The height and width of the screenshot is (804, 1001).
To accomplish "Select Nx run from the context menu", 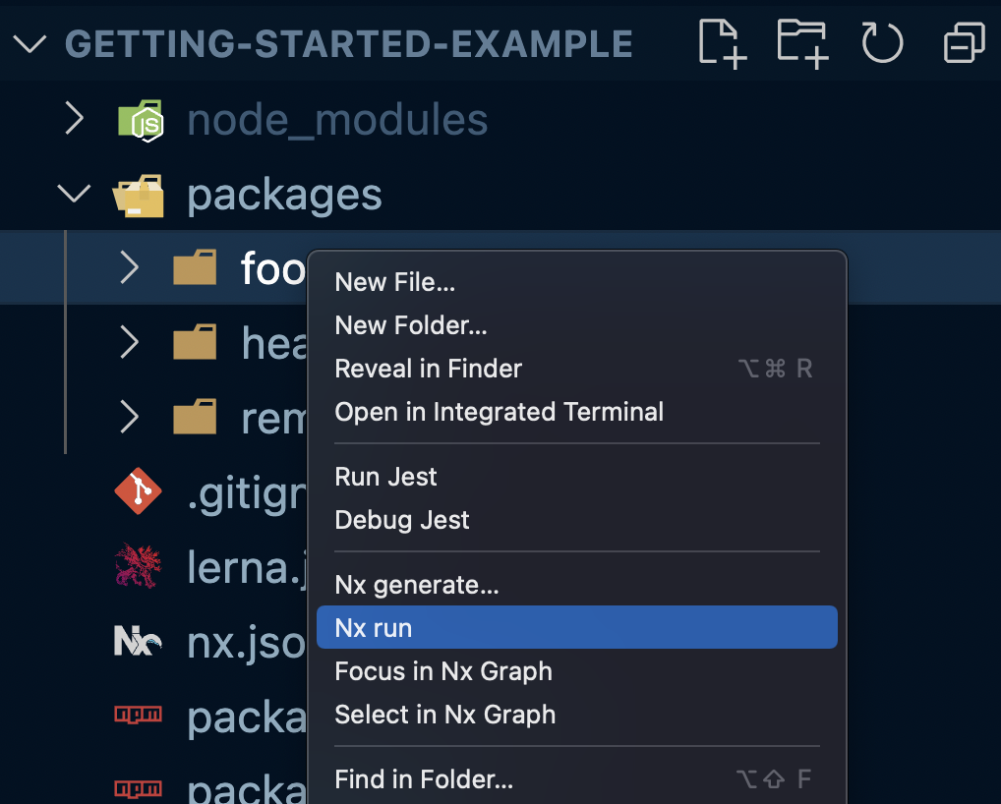I will tap(576, 626).
